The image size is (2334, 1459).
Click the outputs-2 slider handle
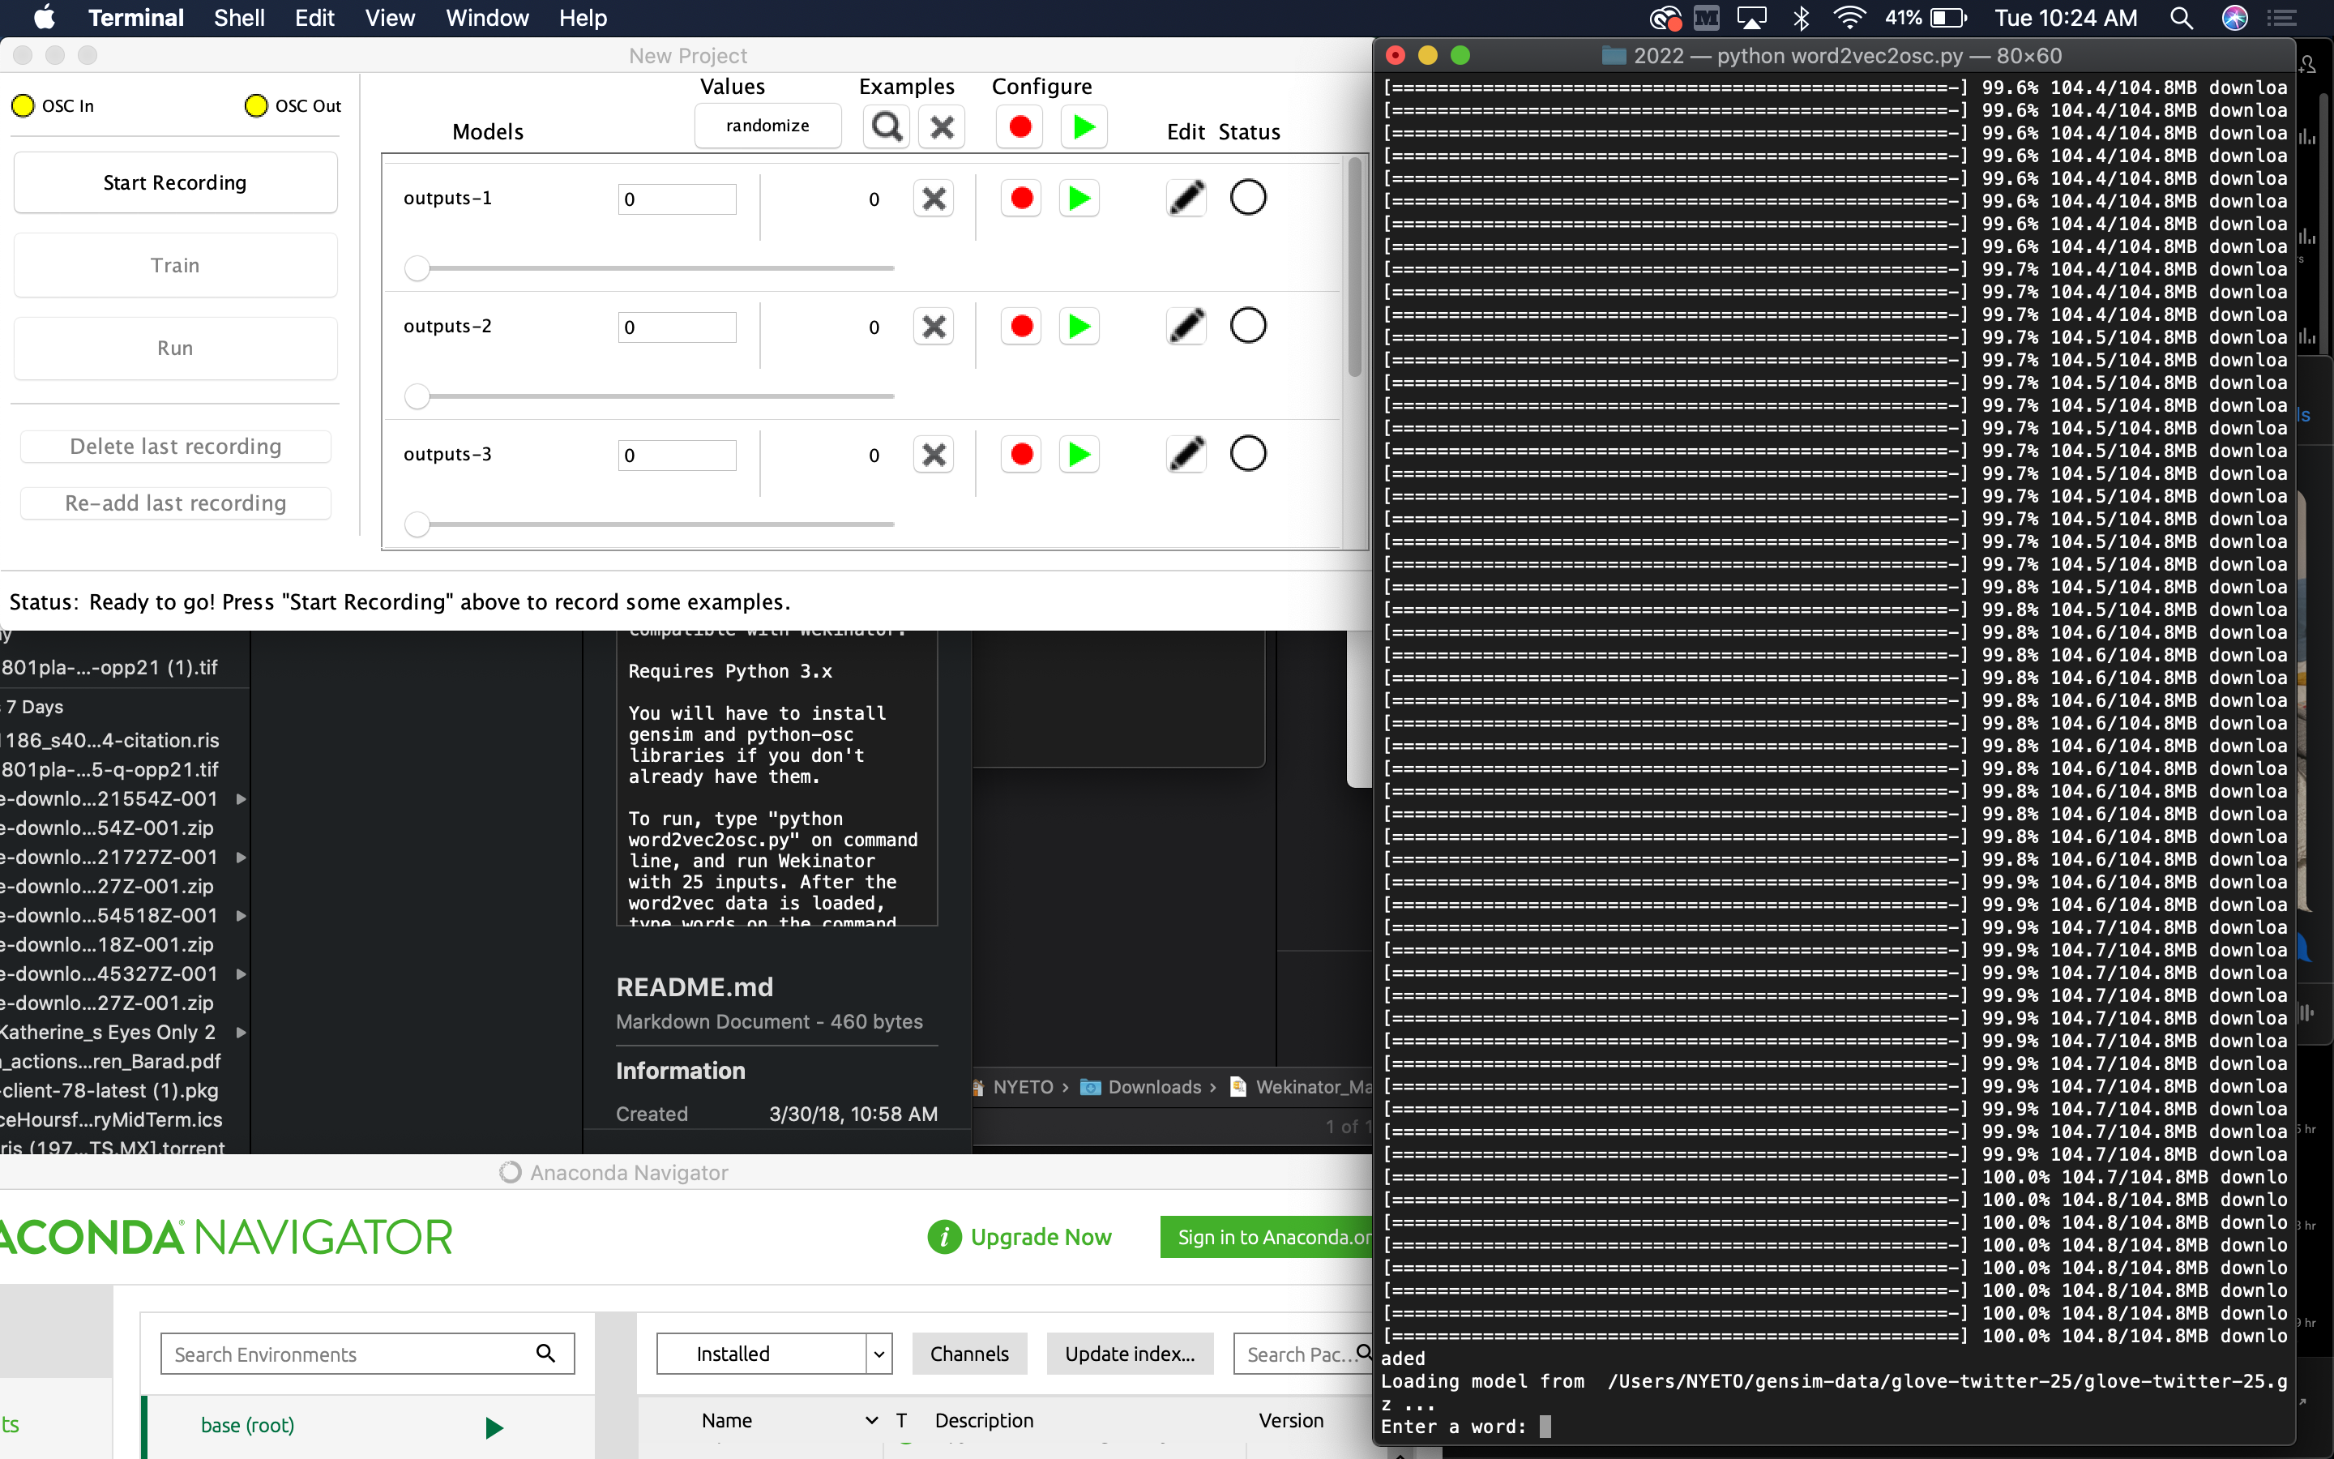point(417,396)
